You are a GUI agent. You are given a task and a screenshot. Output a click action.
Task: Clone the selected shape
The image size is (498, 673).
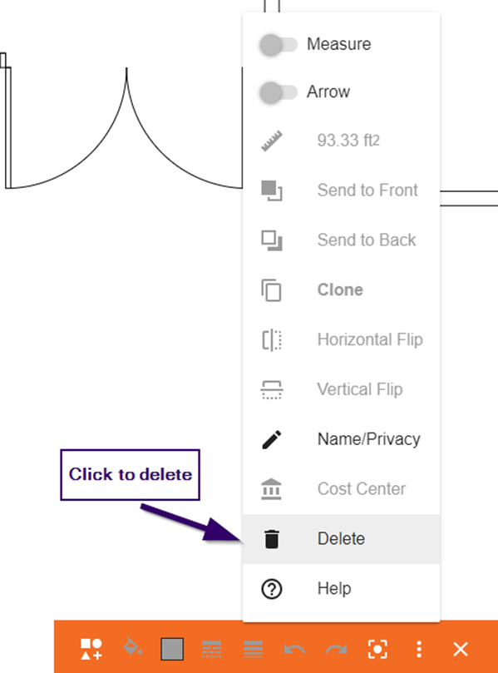tap(341, 289)
